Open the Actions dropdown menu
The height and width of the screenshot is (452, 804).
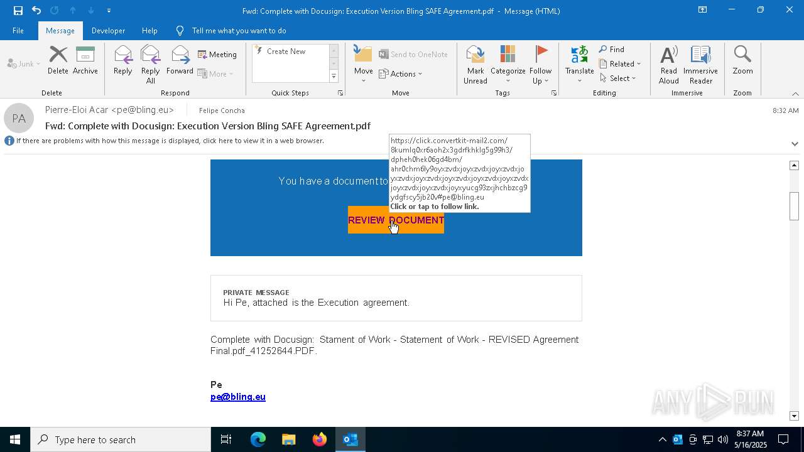tap(401, 73)
